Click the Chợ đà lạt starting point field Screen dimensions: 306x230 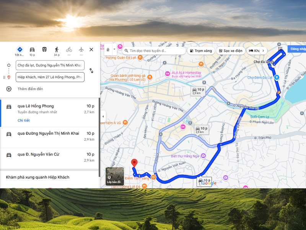(50, 66)
